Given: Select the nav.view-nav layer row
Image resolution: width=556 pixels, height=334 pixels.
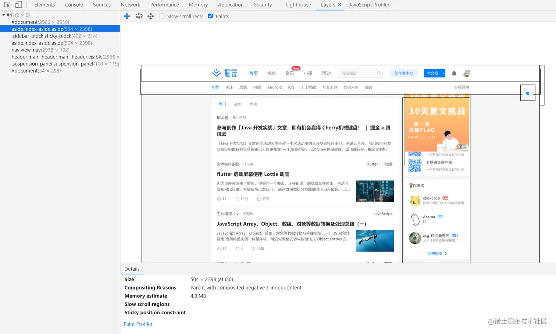Looking at the screenshot, I should [60, 50].
